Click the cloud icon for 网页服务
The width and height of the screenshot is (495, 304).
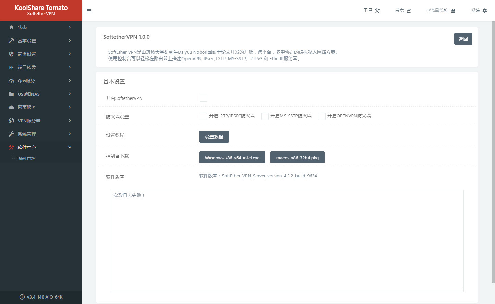[11, 107]
